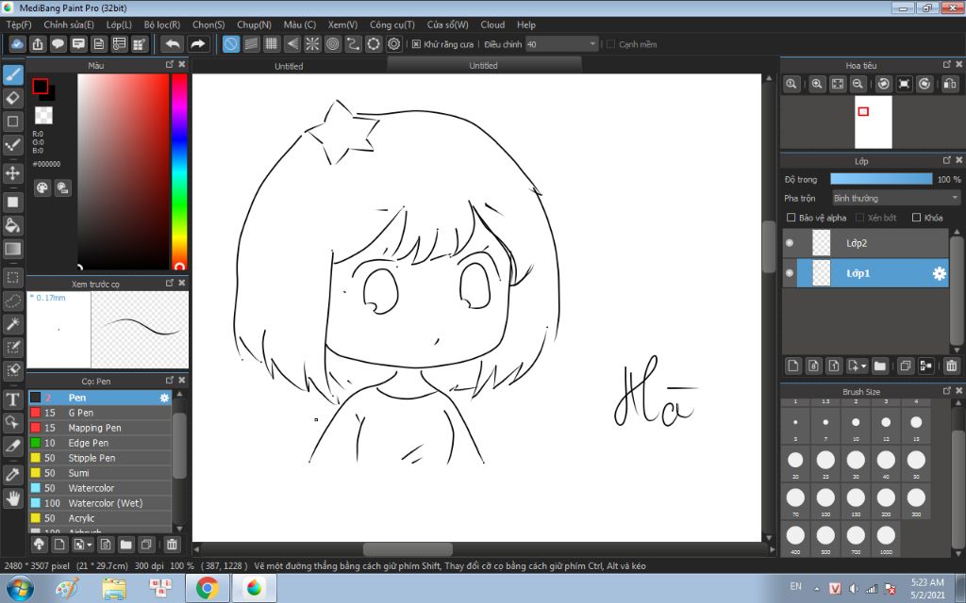Toggle visibility of layer Lớp2
966x603 pixels.
click(x=790, y=243)
